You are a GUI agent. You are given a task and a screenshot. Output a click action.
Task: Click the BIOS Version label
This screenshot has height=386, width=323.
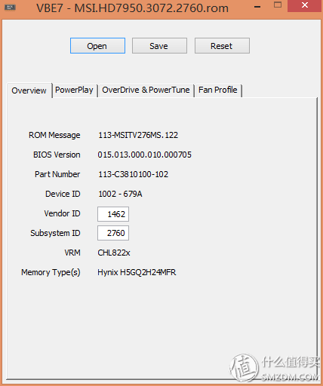click(x=57, y=155)
